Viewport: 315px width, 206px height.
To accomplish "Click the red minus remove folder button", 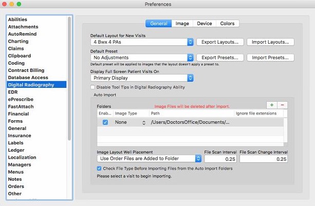I will (x=282, y=105).
